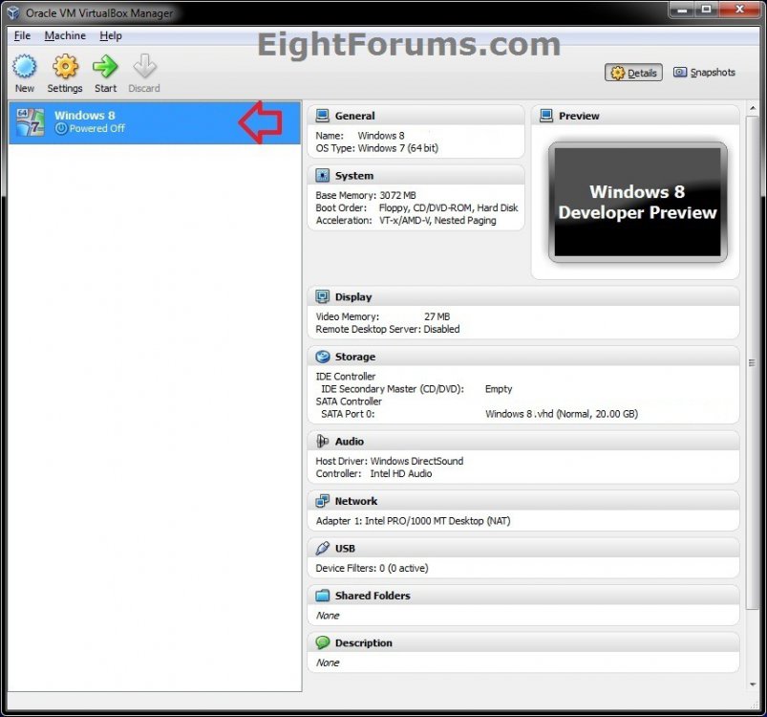Click the greyed Discard arrow icon
Viewport: 767px width, 717px height.
(144, 66)
